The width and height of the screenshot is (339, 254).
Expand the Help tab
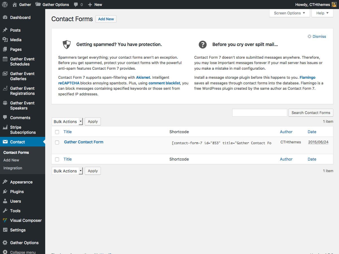(322, 13)
